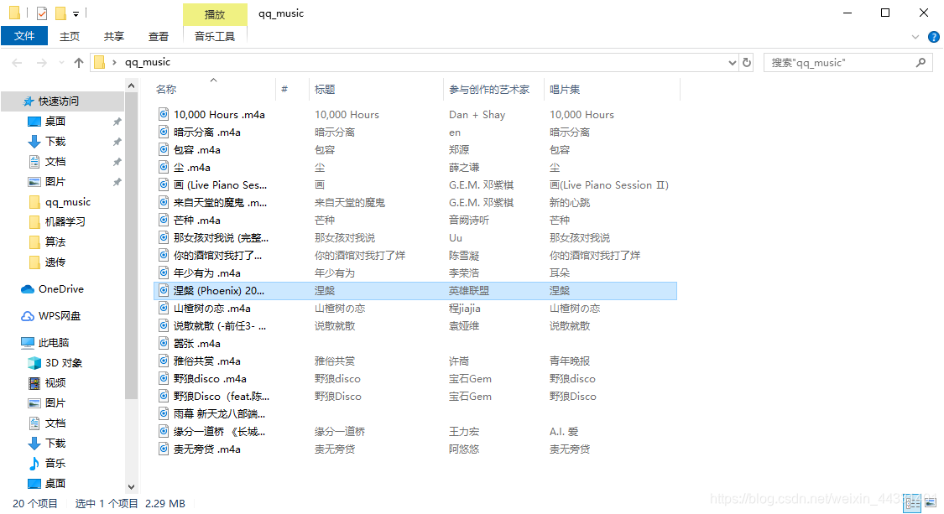Click the search qq_music input field

pyautogui.click(x=839, y=63)
